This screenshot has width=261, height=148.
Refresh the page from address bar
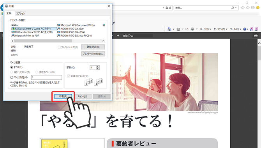click(x=170, y=8)
